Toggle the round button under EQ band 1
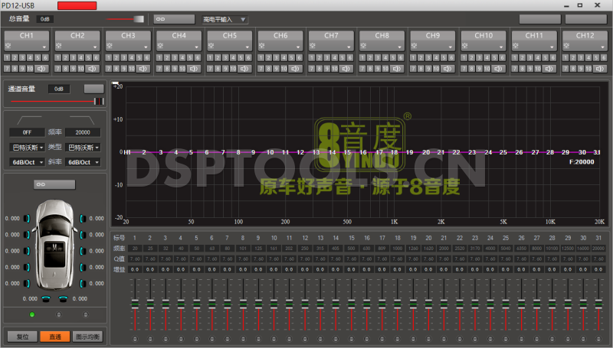This screenshot has height=348, width=613. pyautogui.click(x=136, y=339)
